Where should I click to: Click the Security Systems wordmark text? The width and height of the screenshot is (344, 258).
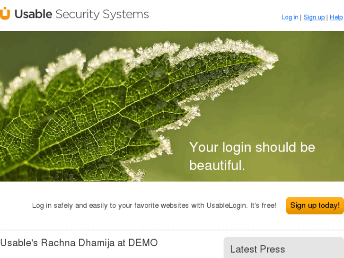click(x=102, y=15)
